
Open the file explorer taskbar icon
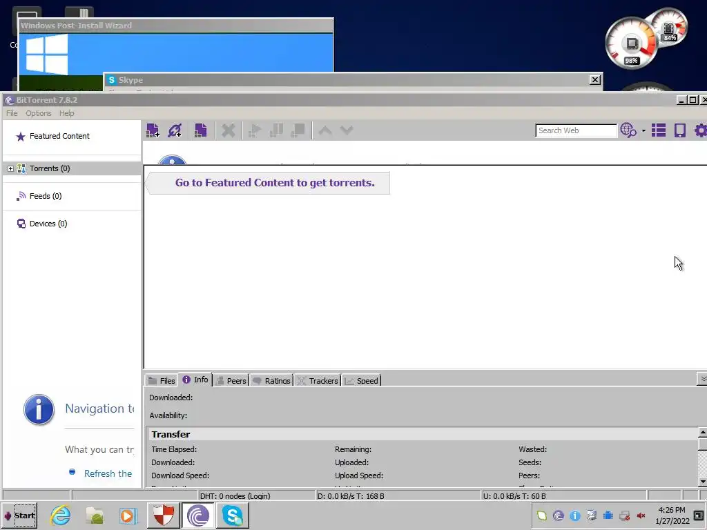(x=95, y=516)
